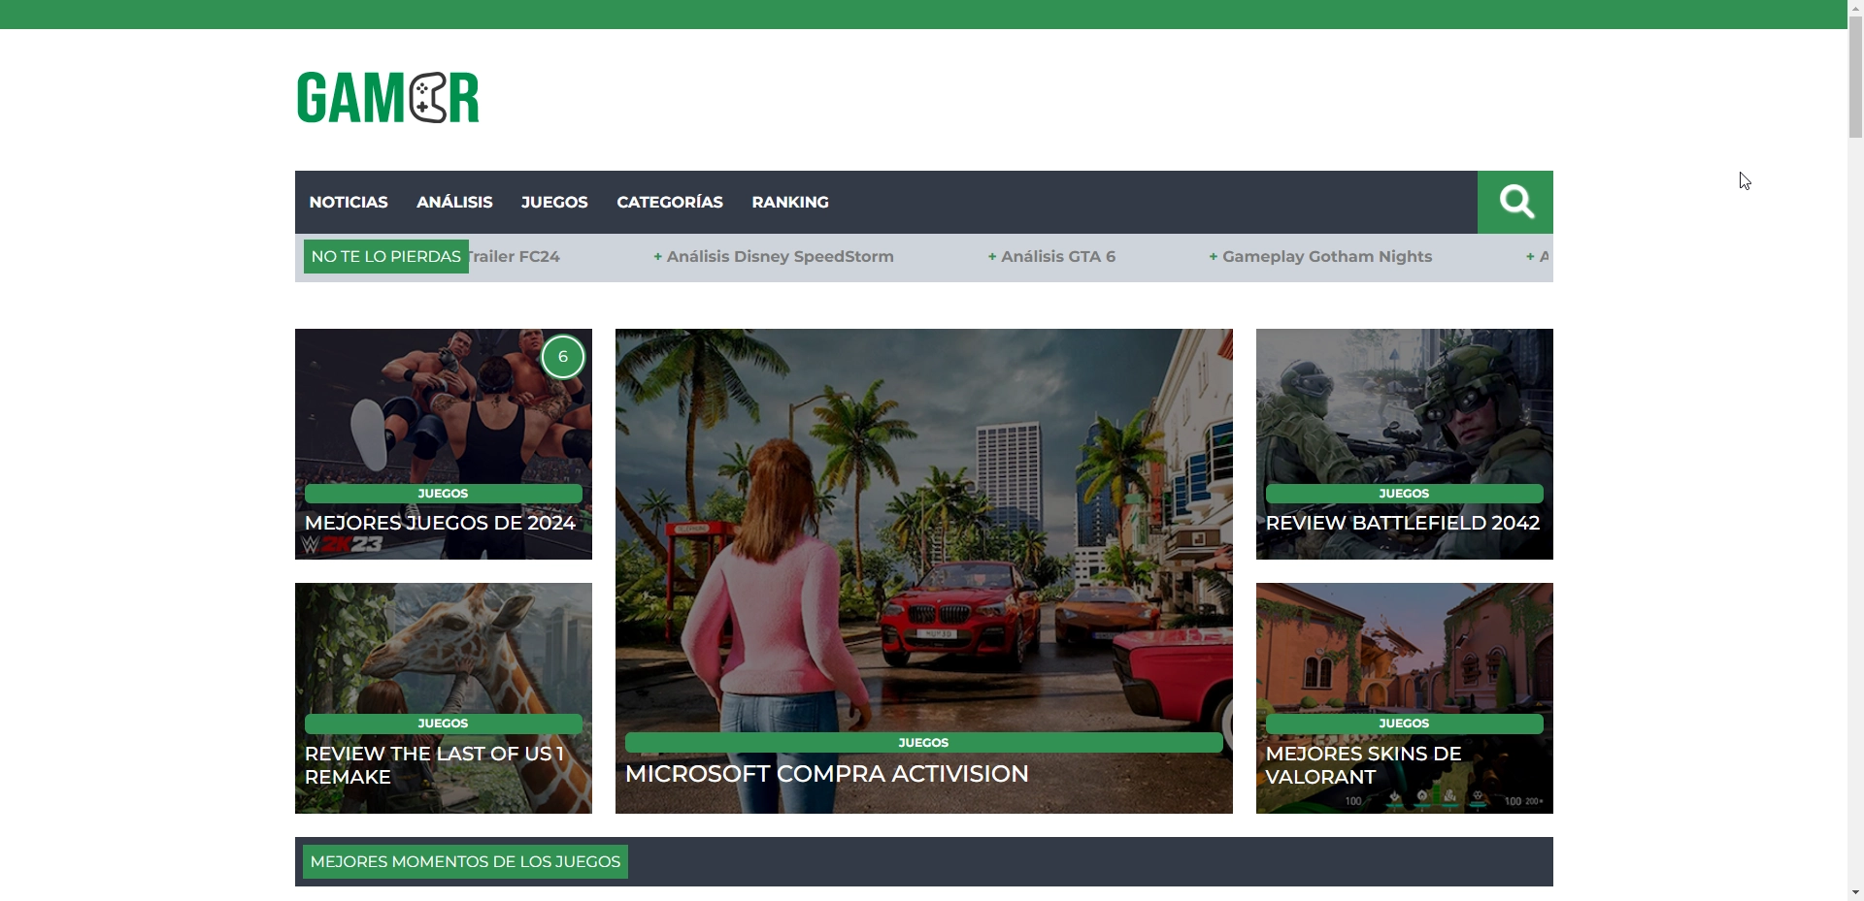Open the Microsoft Compra Activision article

[827, 774]
